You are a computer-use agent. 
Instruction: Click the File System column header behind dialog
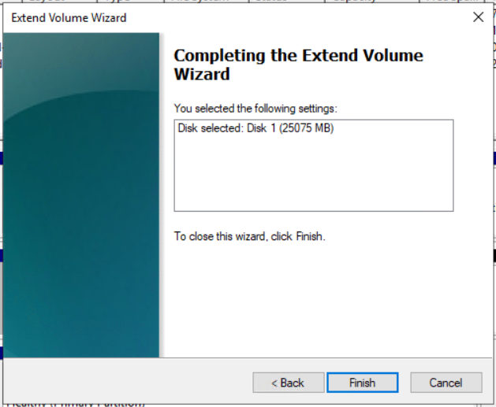(x=207, y=1)
